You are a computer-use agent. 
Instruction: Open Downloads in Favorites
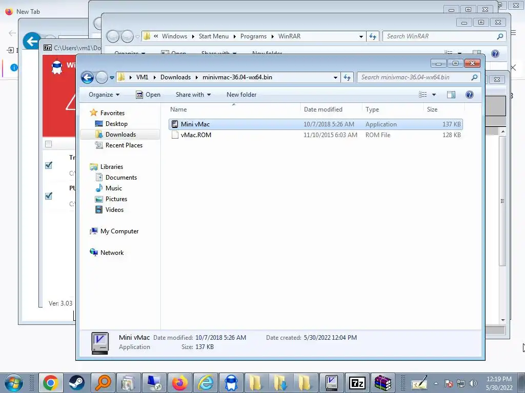pos(120,135)
